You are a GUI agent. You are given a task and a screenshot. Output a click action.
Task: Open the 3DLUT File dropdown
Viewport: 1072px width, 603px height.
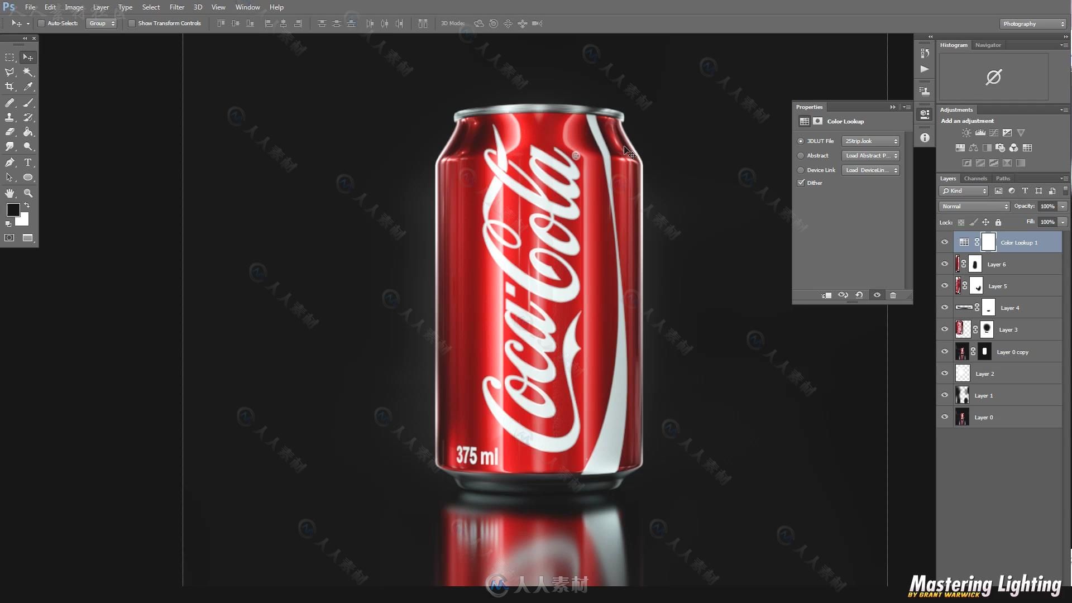coord(871,141)
